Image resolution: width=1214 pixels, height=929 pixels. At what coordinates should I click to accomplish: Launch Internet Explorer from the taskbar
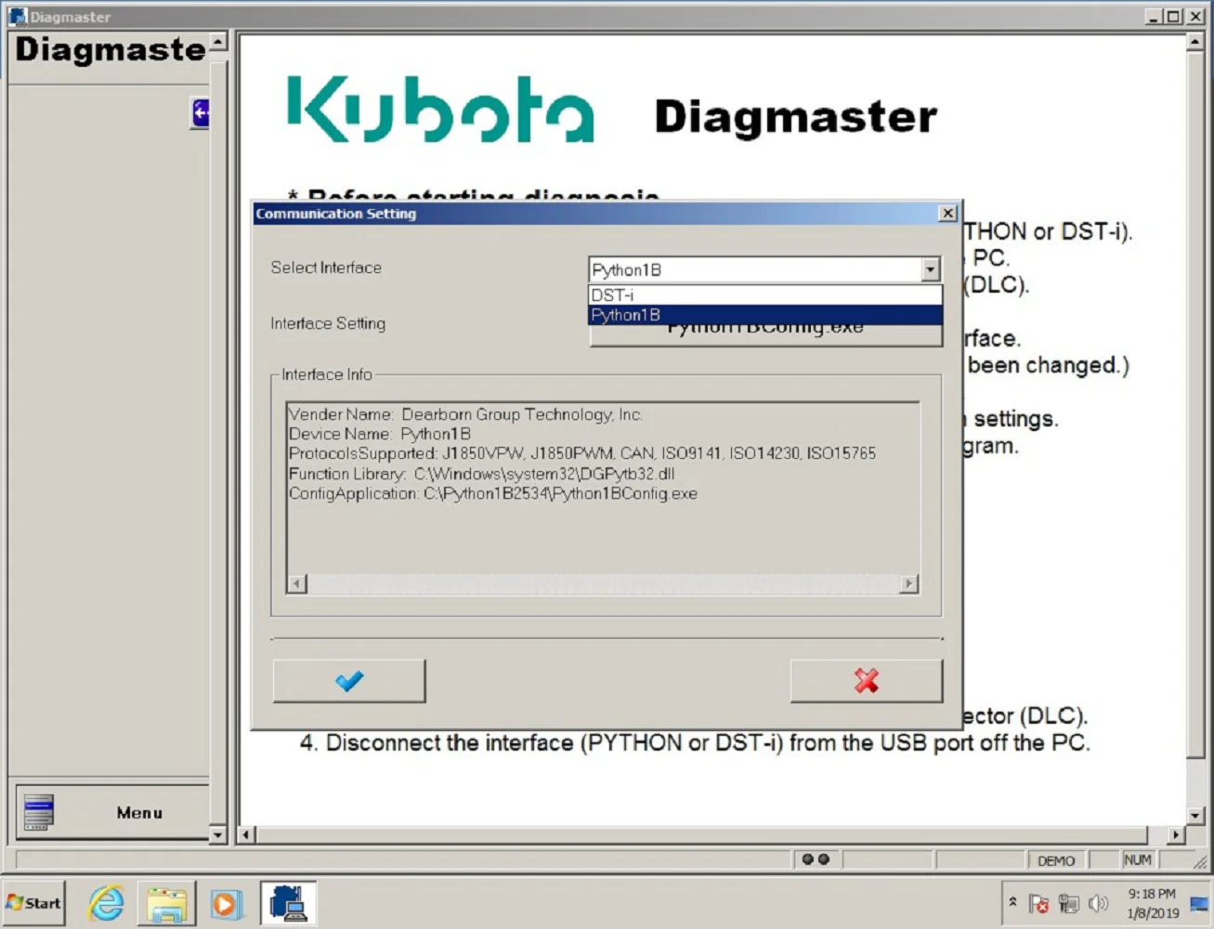[x=106, y=903]
